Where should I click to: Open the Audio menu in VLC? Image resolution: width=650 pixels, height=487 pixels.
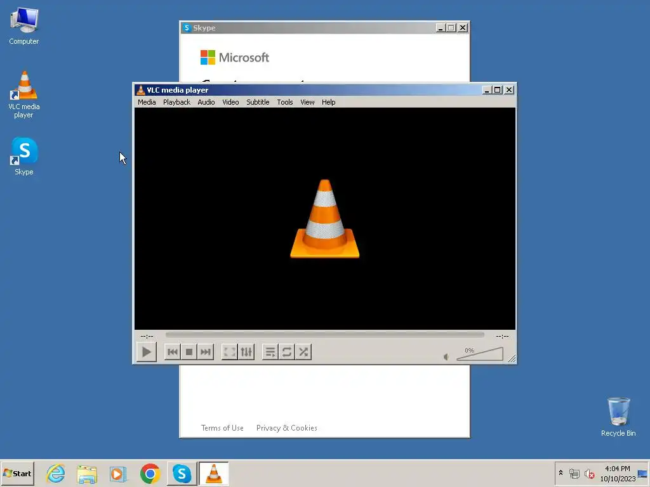[x=206, y=102]
